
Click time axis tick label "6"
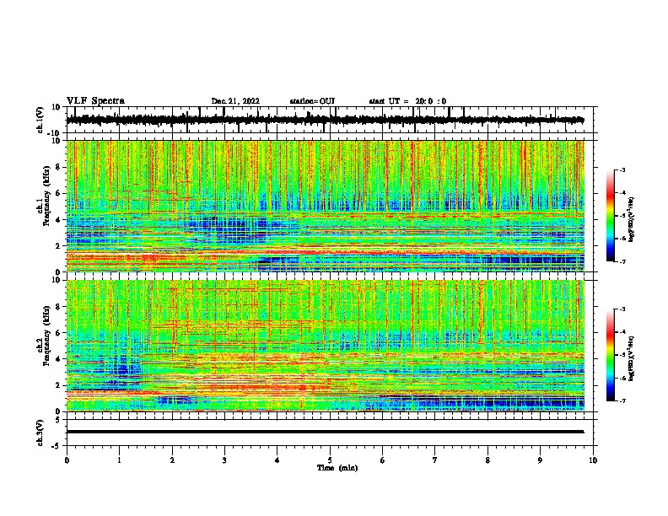pos(383,460)
